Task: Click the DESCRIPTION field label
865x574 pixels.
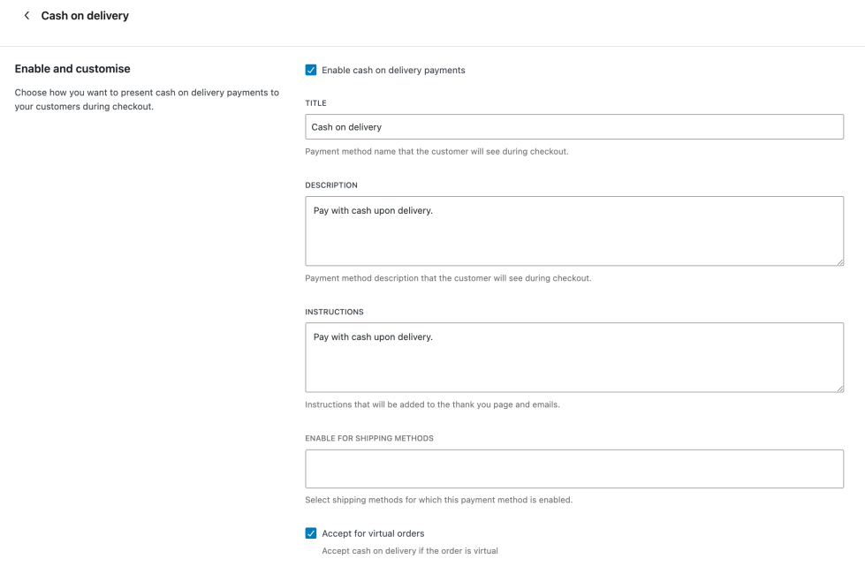Action: (x=331, y=185)
